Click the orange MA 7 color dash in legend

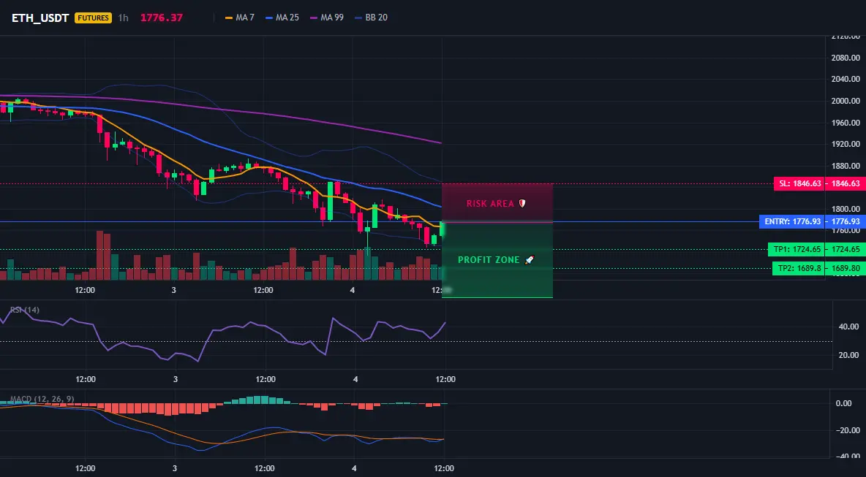[229, 18]
